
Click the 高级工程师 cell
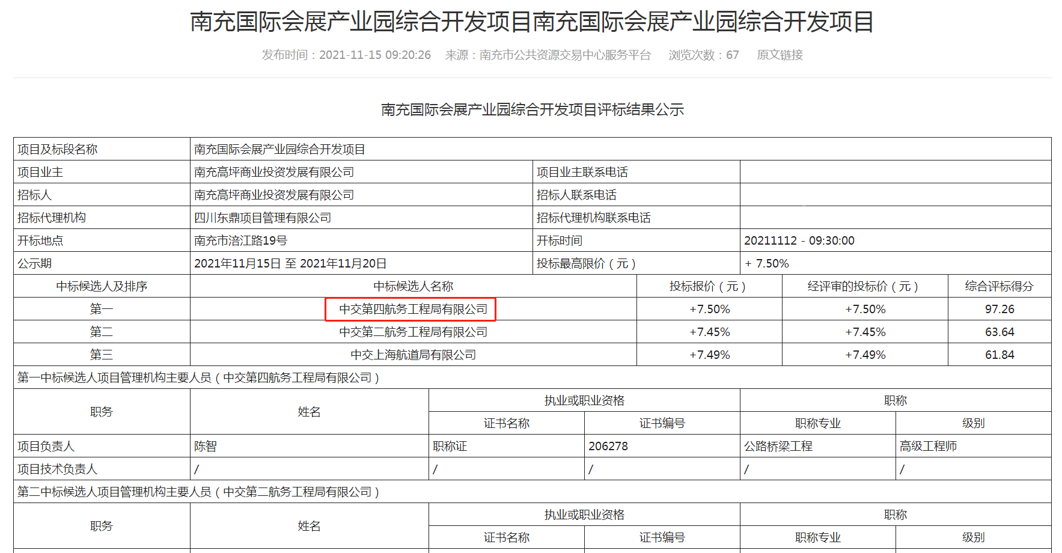974,446
